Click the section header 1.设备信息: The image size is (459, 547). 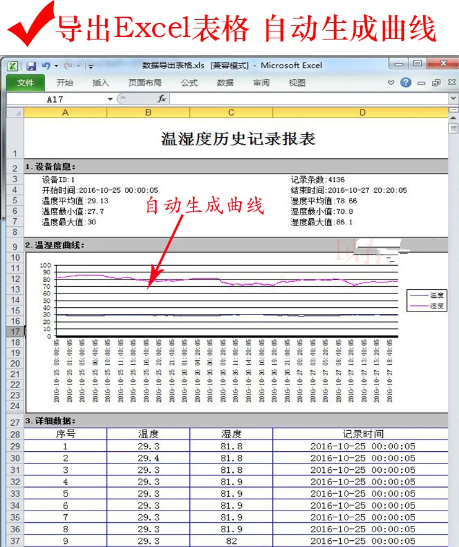click(x=50, y=167)
